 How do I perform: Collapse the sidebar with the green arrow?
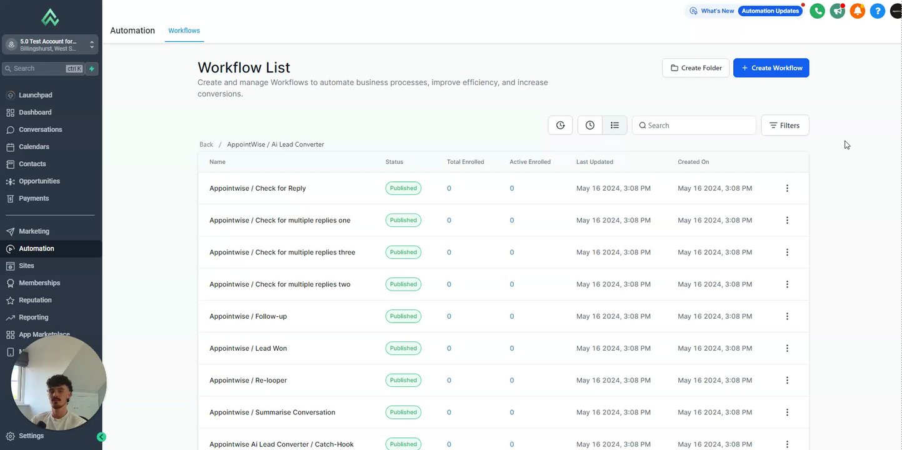tap(101, 437)
